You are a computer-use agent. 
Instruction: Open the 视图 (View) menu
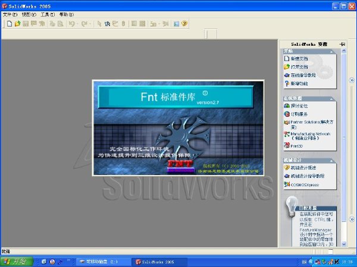(x=29, y=14)
